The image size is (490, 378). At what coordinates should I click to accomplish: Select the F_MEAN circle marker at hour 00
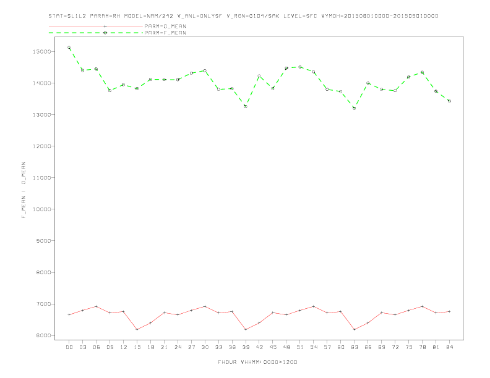(69, 48)
